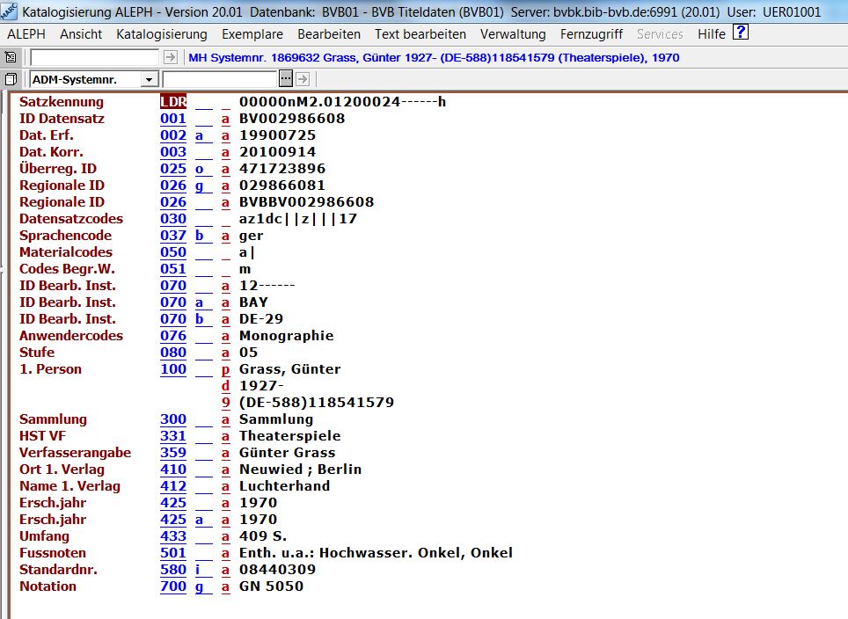Screen dimensions: 848x619
Task: Click the go arrow after the ellipsis button
Action: 303,79
